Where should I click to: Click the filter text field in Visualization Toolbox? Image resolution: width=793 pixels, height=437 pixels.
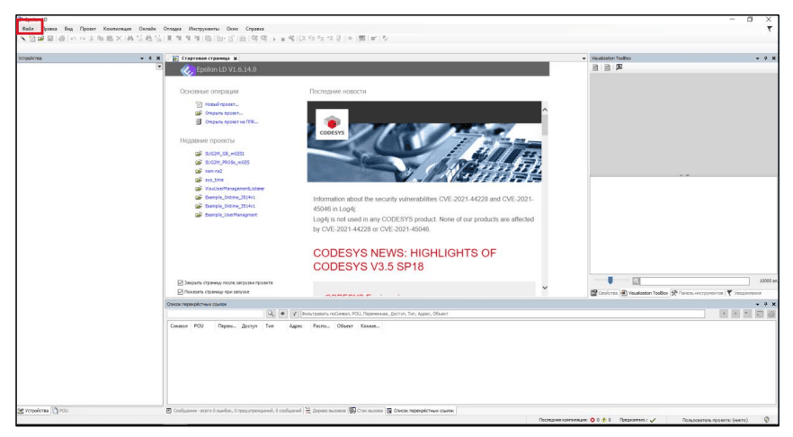click(x=694, y=281)
